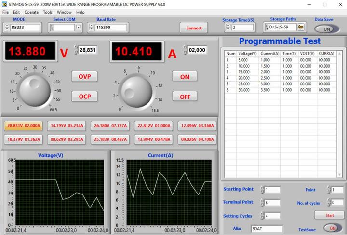Click the Point stepper arrows
Screen dimensions: 347x235
click(x=329, y=190)
